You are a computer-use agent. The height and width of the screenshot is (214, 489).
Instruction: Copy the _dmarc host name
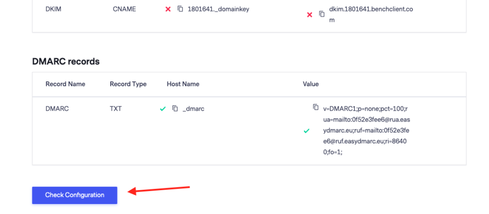point(175,109)
